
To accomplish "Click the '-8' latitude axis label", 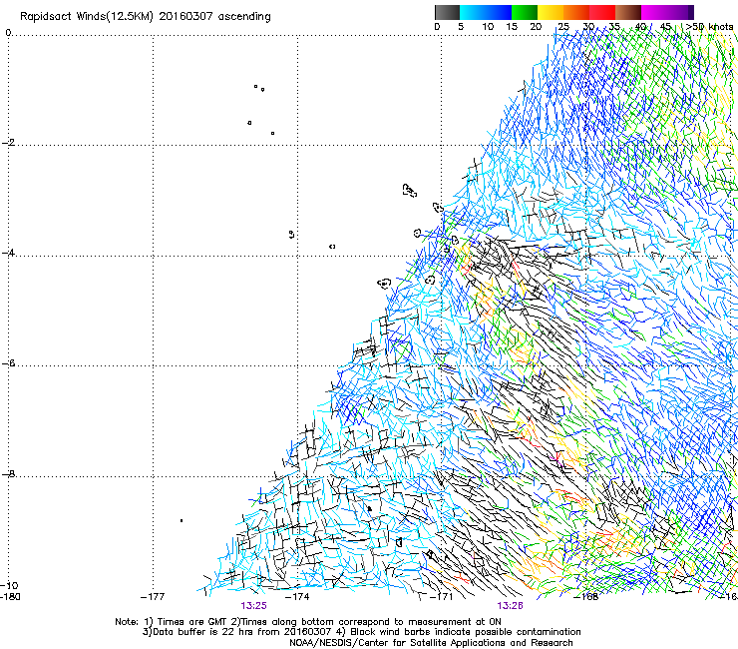I will point(8,474).
